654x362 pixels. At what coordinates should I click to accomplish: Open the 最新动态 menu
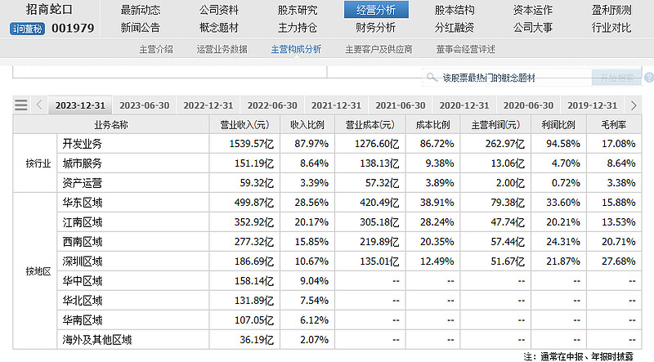point(141,10)
